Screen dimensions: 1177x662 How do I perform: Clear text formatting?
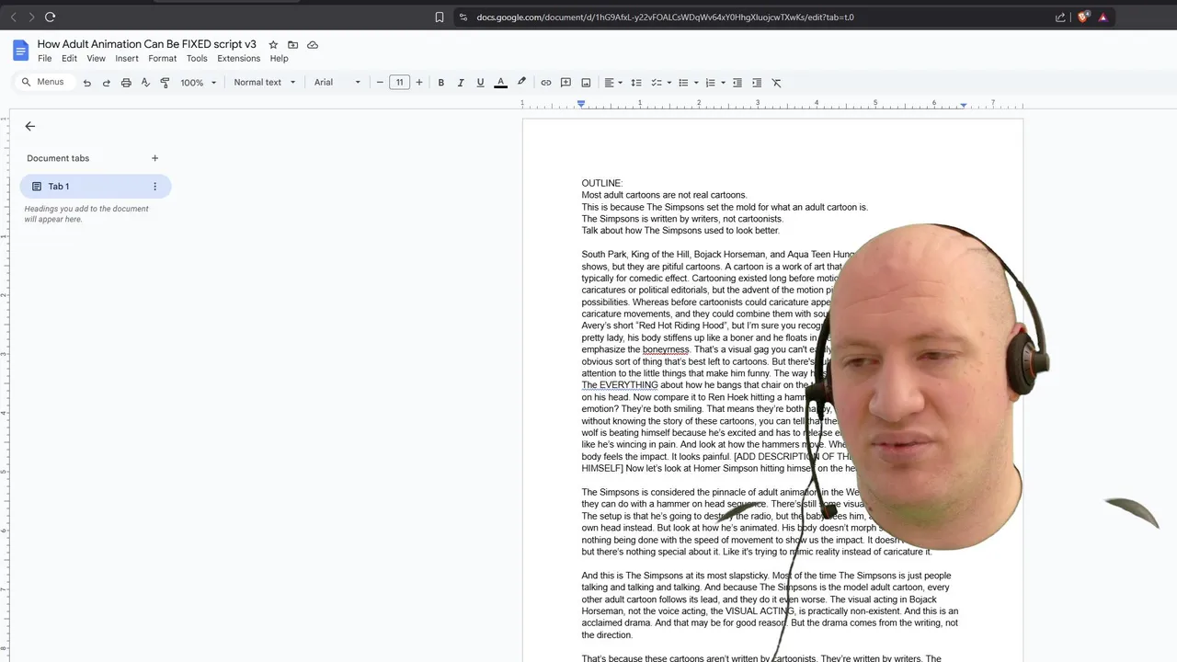[776, 83]
